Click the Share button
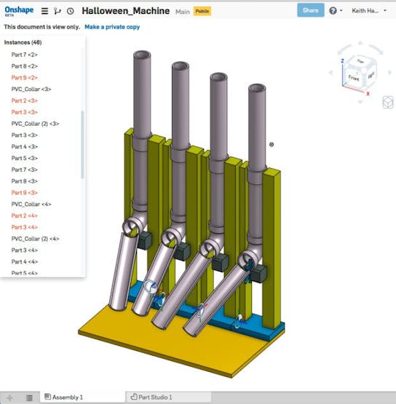Viewport: 396px width, 404px height. coord(310,10)
